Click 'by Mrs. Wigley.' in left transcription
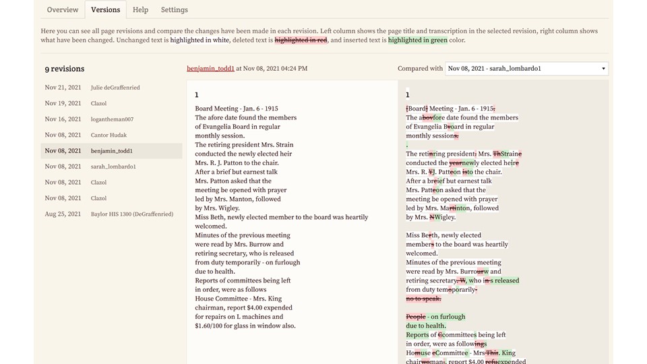This screenshot has width=647, height=364. click(218, 208)
